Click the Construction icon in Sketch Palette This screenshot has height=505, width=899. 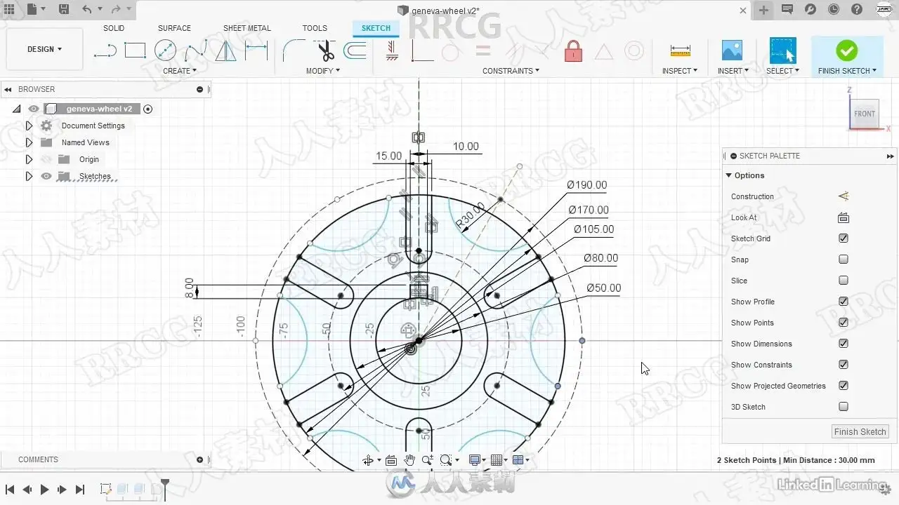844,196
